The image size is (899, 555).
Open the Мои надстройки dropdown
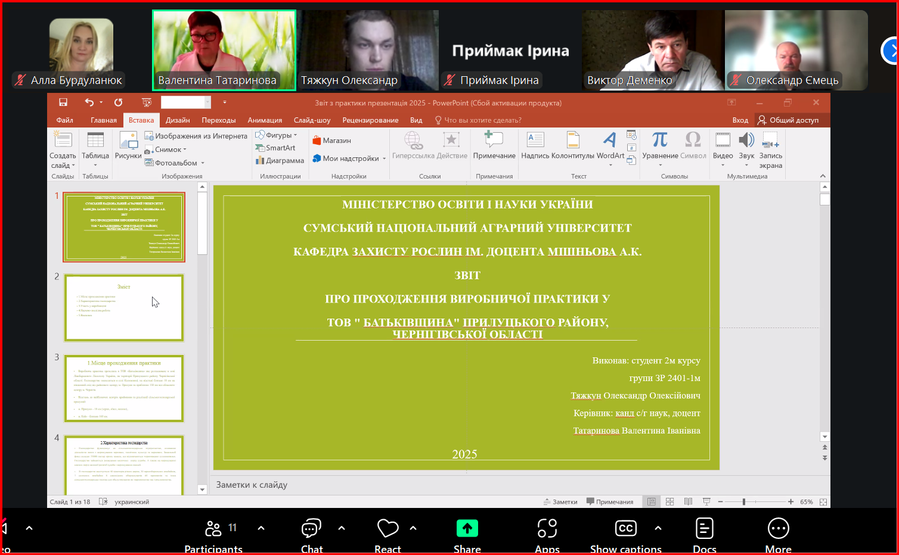click(351, 158)
